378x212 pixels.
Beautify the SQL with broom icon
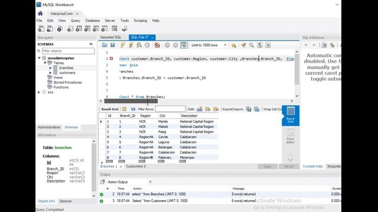[x=243, y=45]
